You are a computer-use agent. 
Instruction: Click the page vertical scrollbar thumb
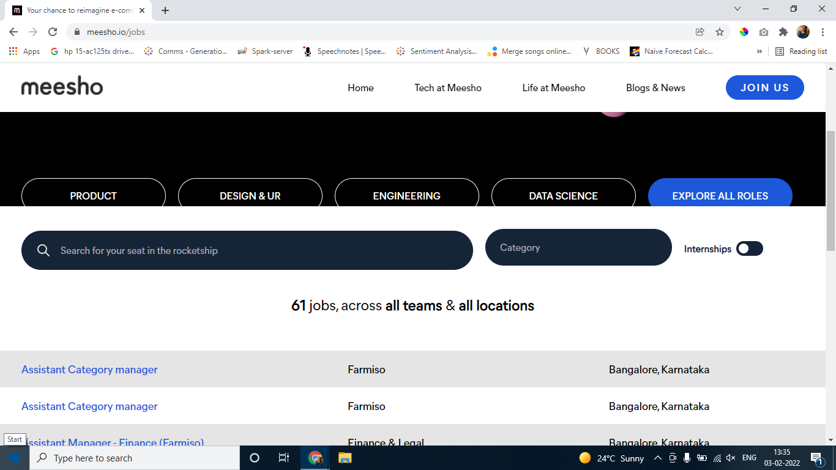(830, 190)
